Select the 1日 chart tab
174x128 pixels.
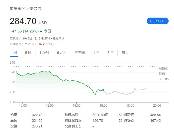(14, 53)
